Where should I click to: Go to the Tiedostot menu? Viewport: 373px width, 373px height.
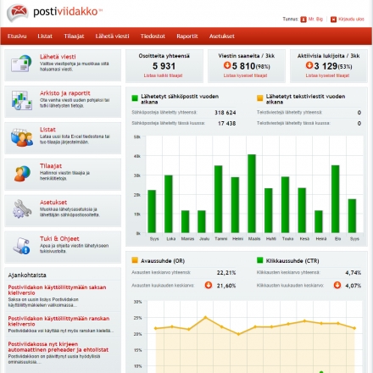tap(153, 36)
